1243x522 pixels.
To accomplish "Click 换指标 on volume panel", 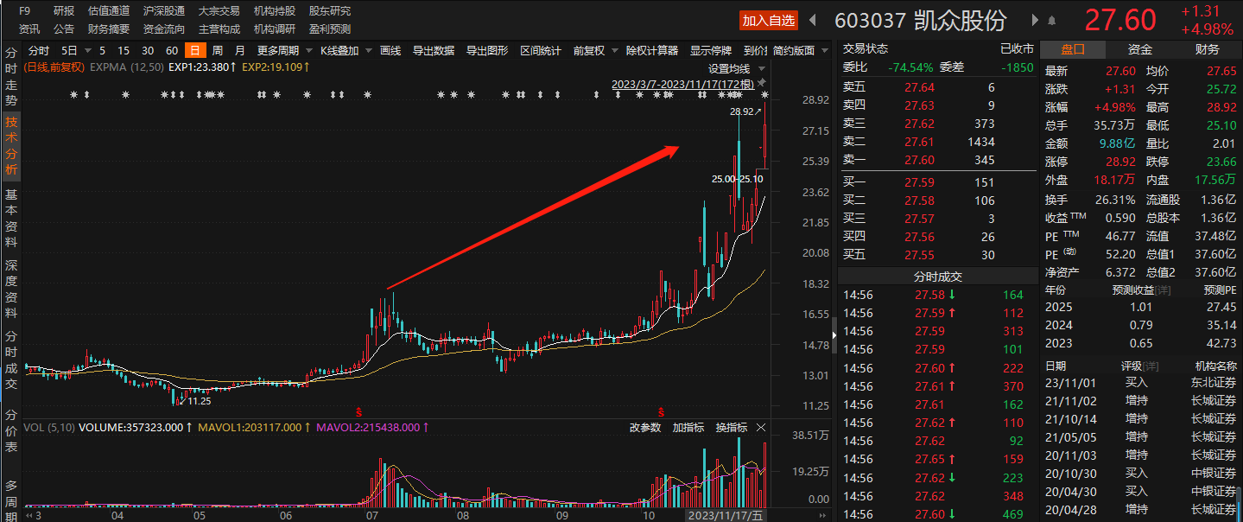I will [x=731, y=428].
